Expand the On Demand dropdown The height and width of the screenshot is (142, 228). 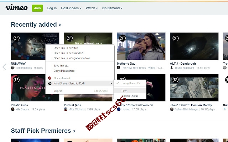(112, 8)
